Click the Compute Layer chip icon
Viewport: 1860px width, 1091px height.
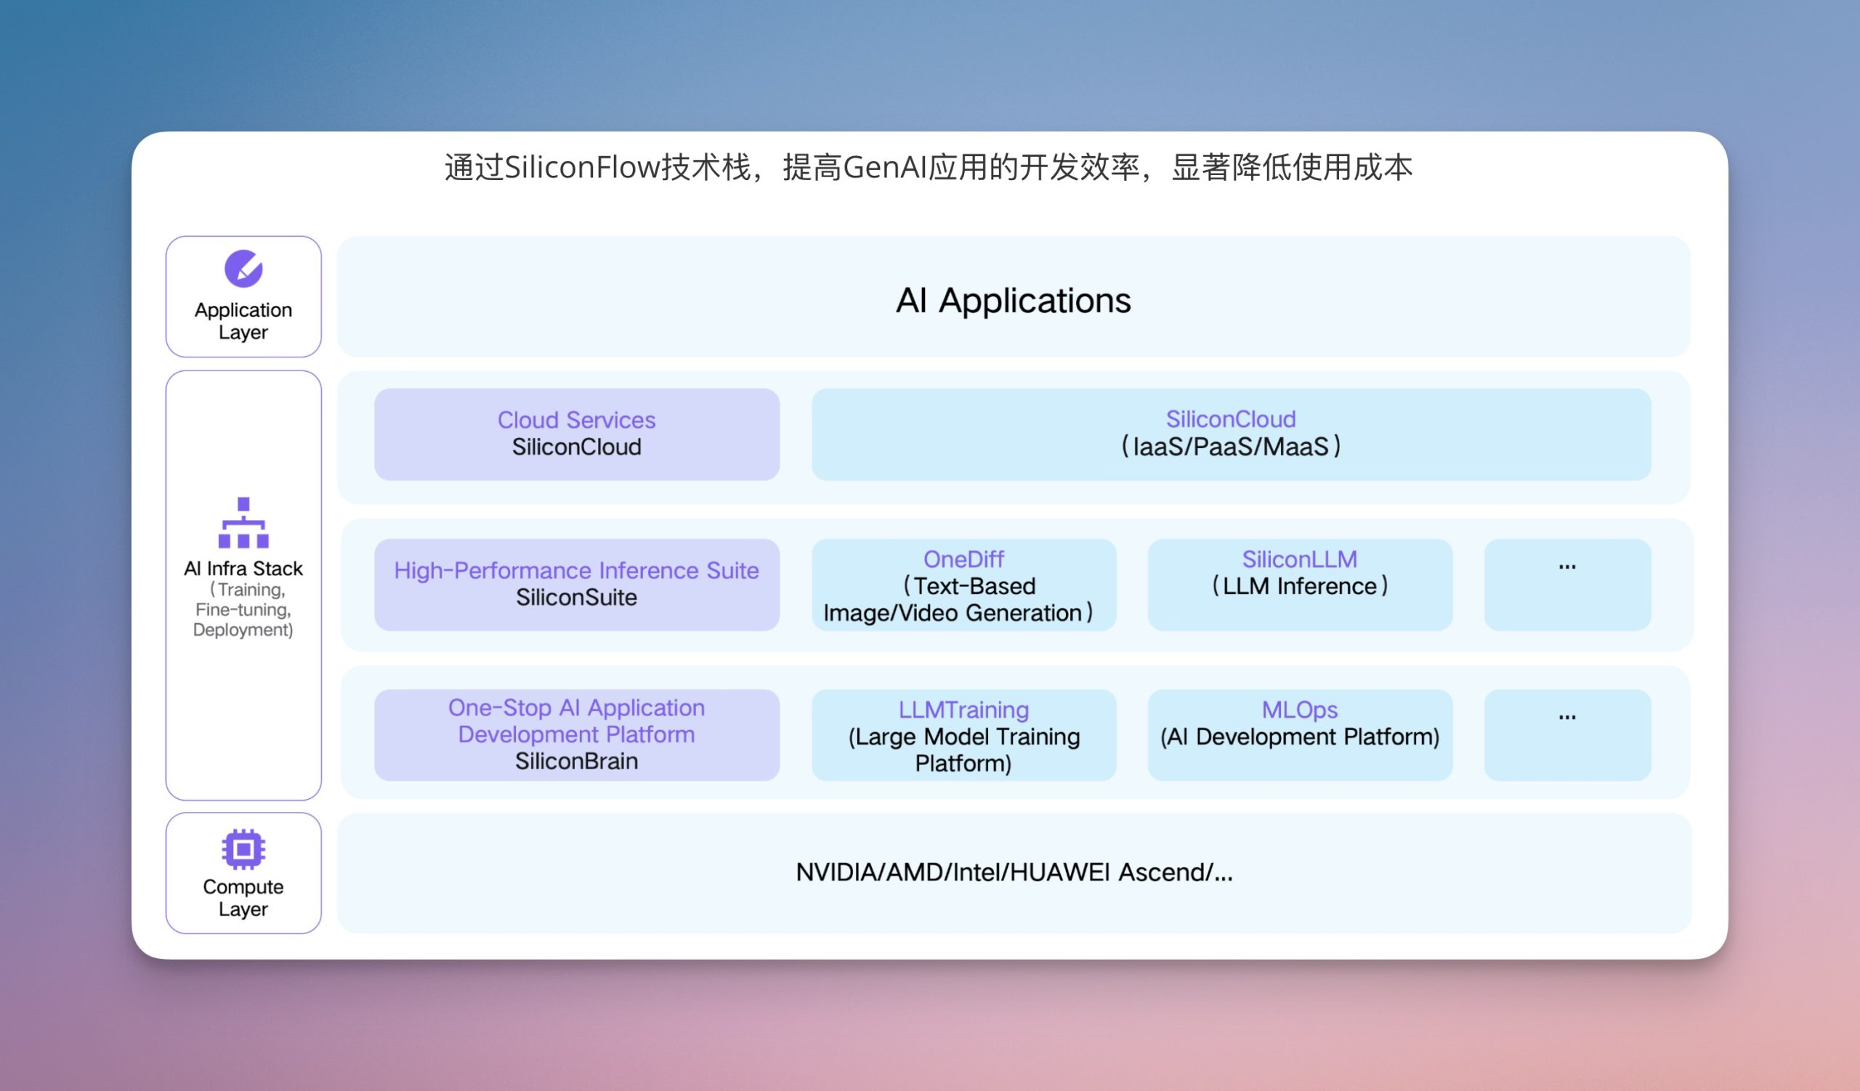click(243, 849)
